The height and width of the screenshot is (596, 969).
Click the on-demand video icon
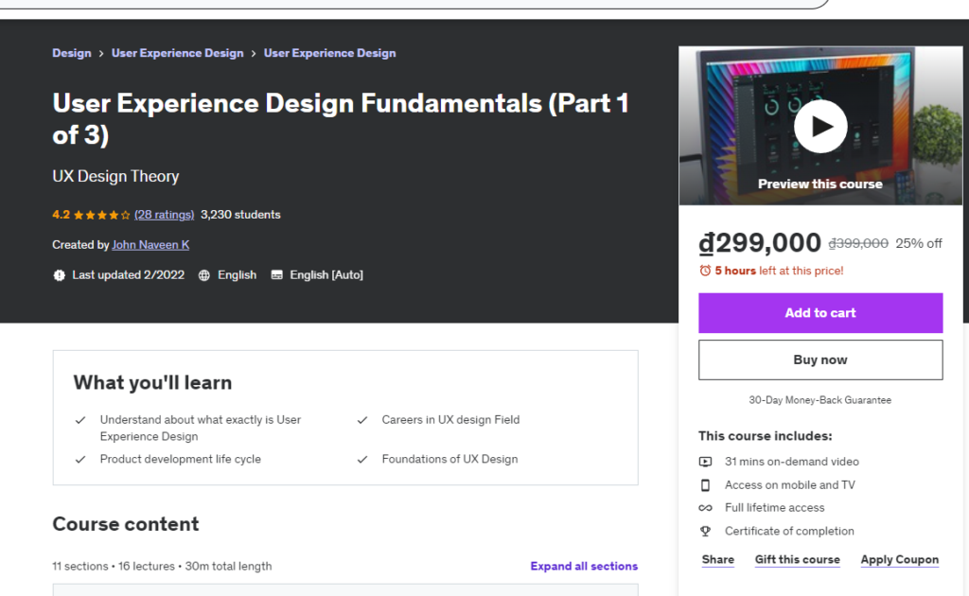click(705, 462)
